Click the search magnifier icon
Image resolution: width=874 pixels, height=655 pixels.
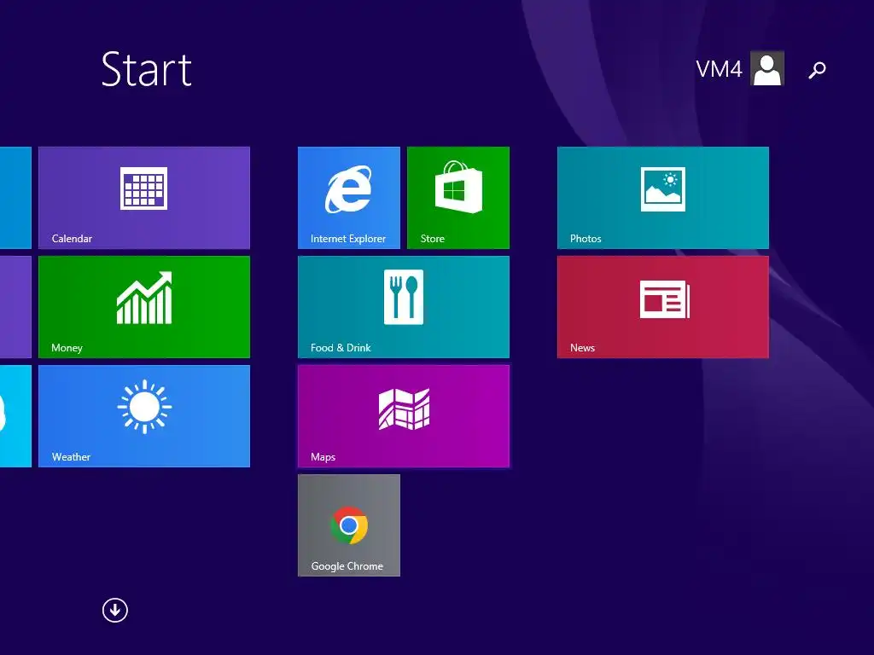pyautogui.click(x=817, y=70)
